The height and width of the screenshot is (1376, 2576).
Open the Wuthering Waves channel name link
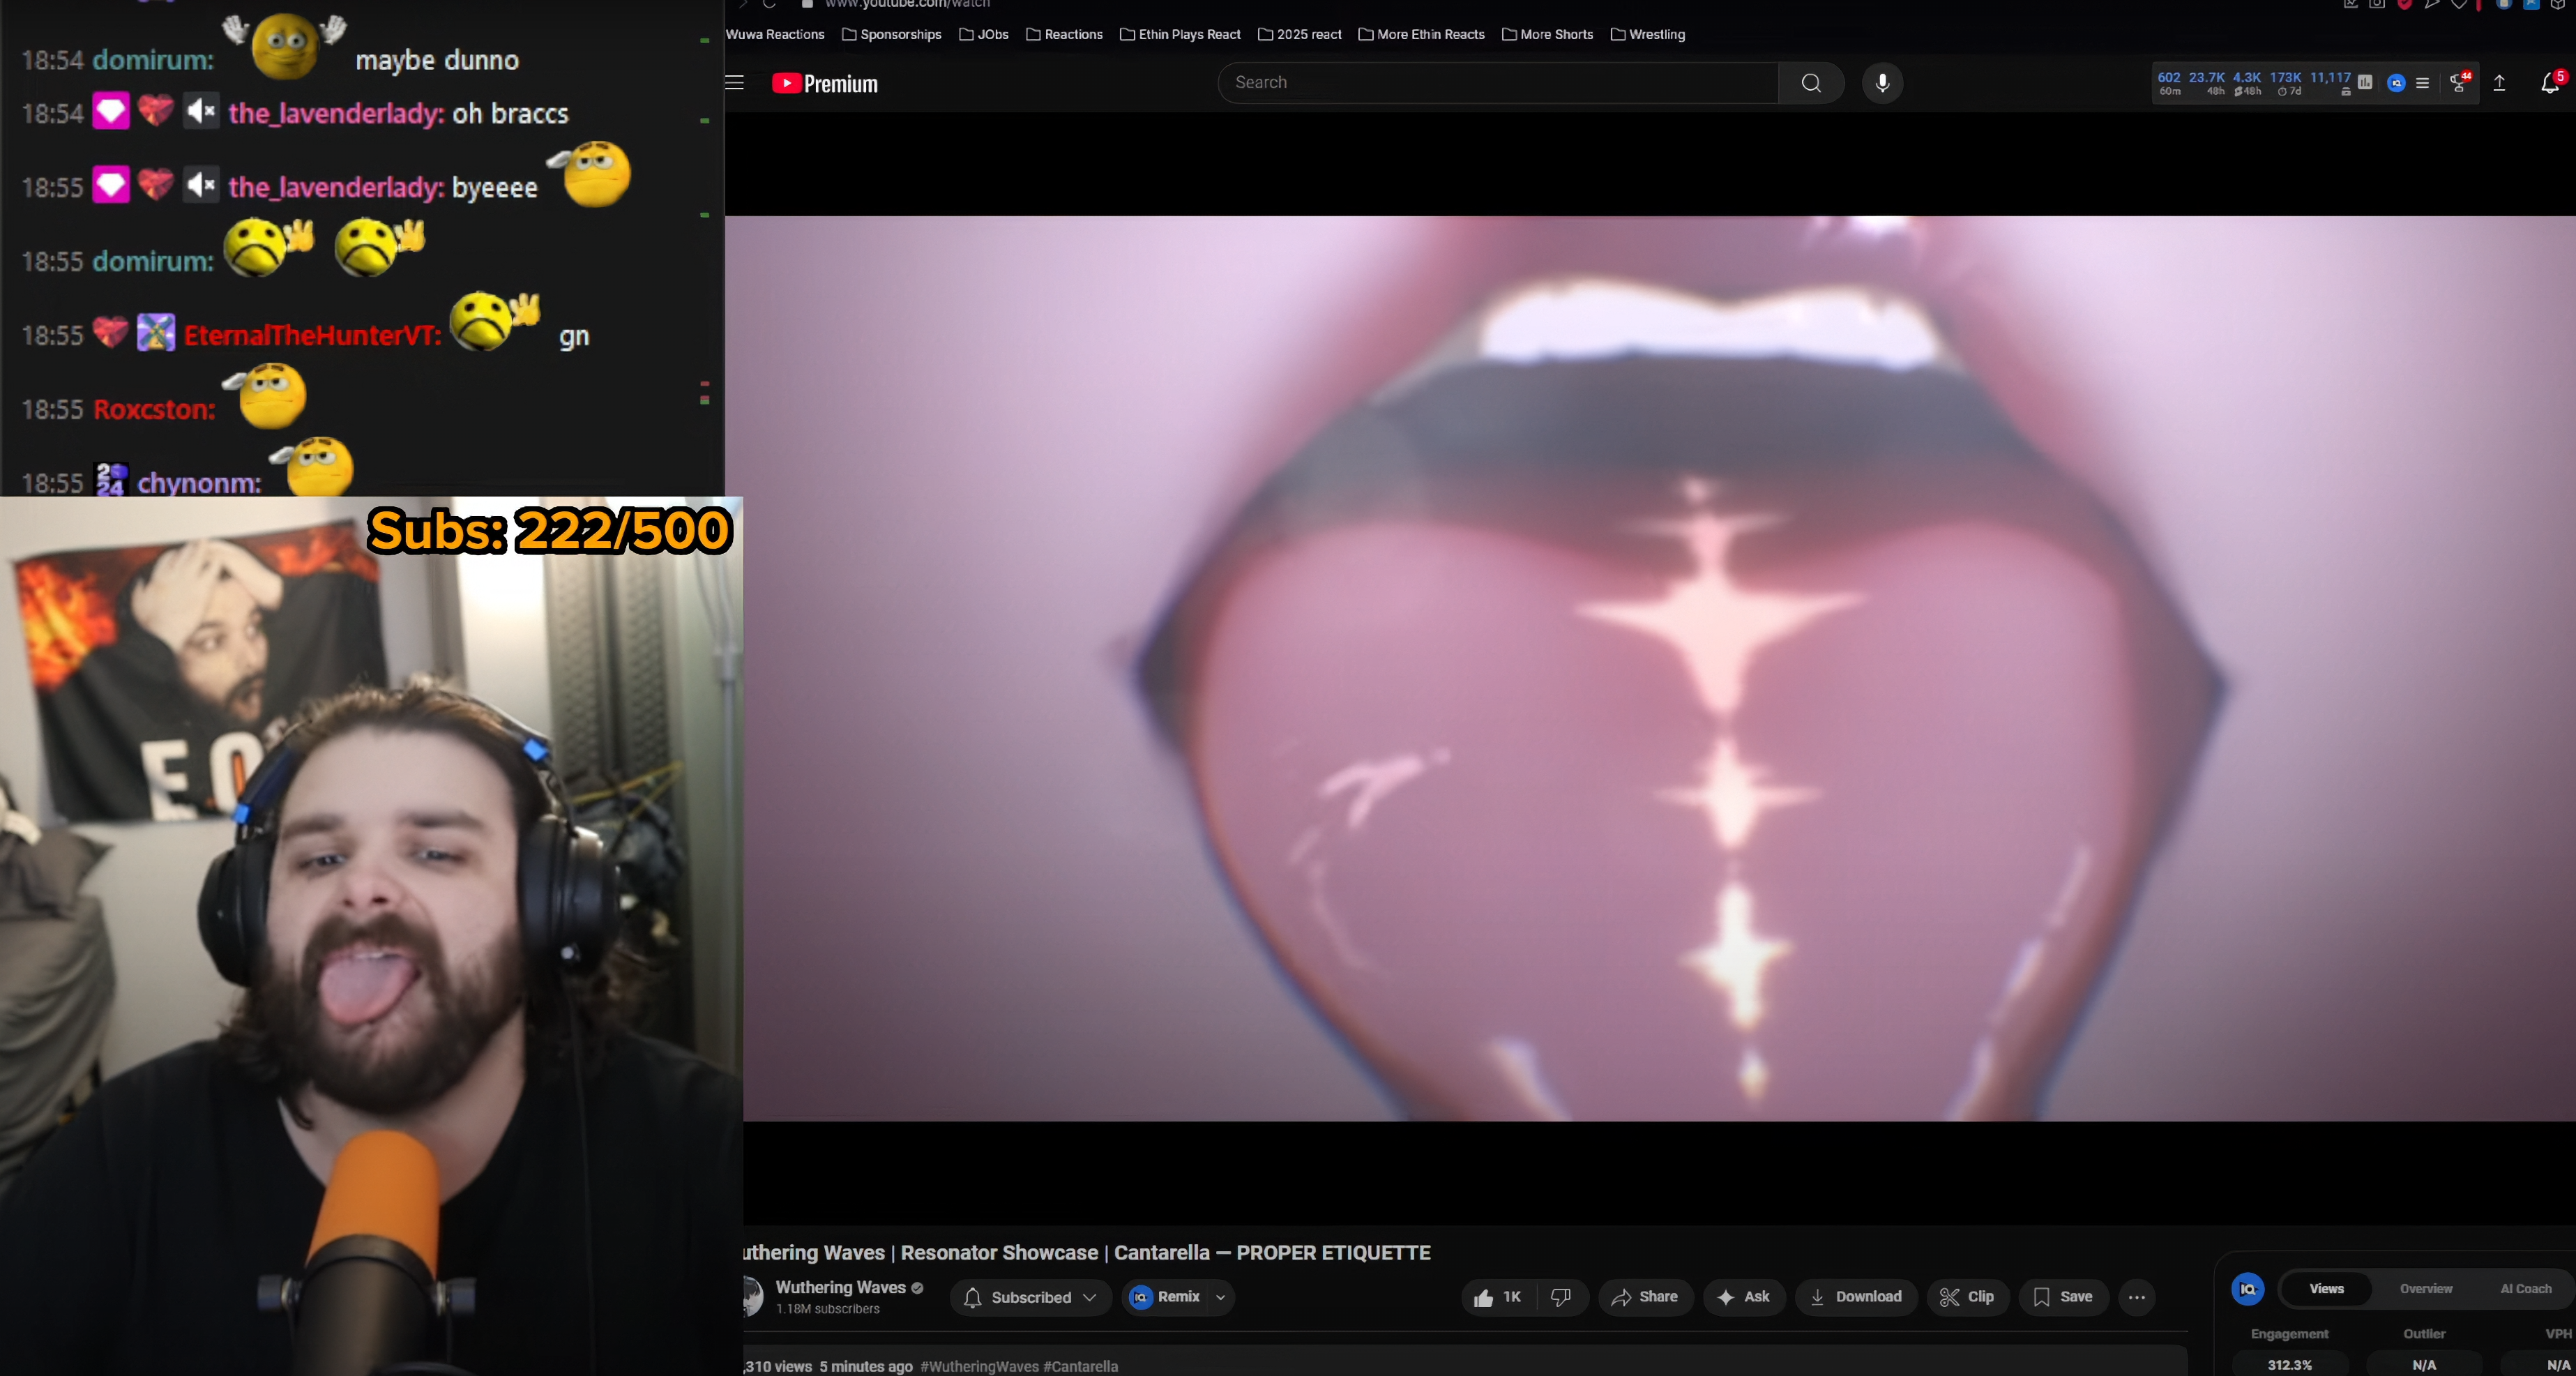tap(840, 1287)
